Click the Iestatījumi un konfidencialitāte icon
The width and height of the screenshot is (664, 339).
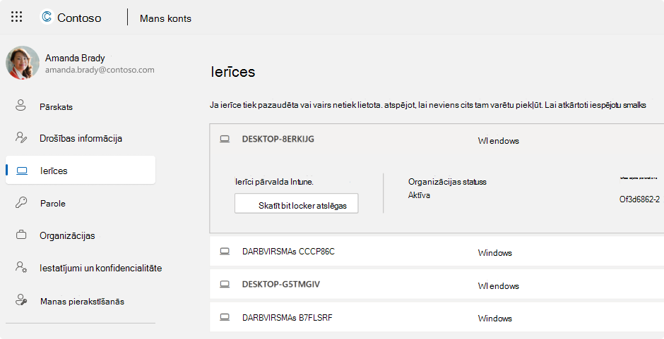(x=21, y=267)
